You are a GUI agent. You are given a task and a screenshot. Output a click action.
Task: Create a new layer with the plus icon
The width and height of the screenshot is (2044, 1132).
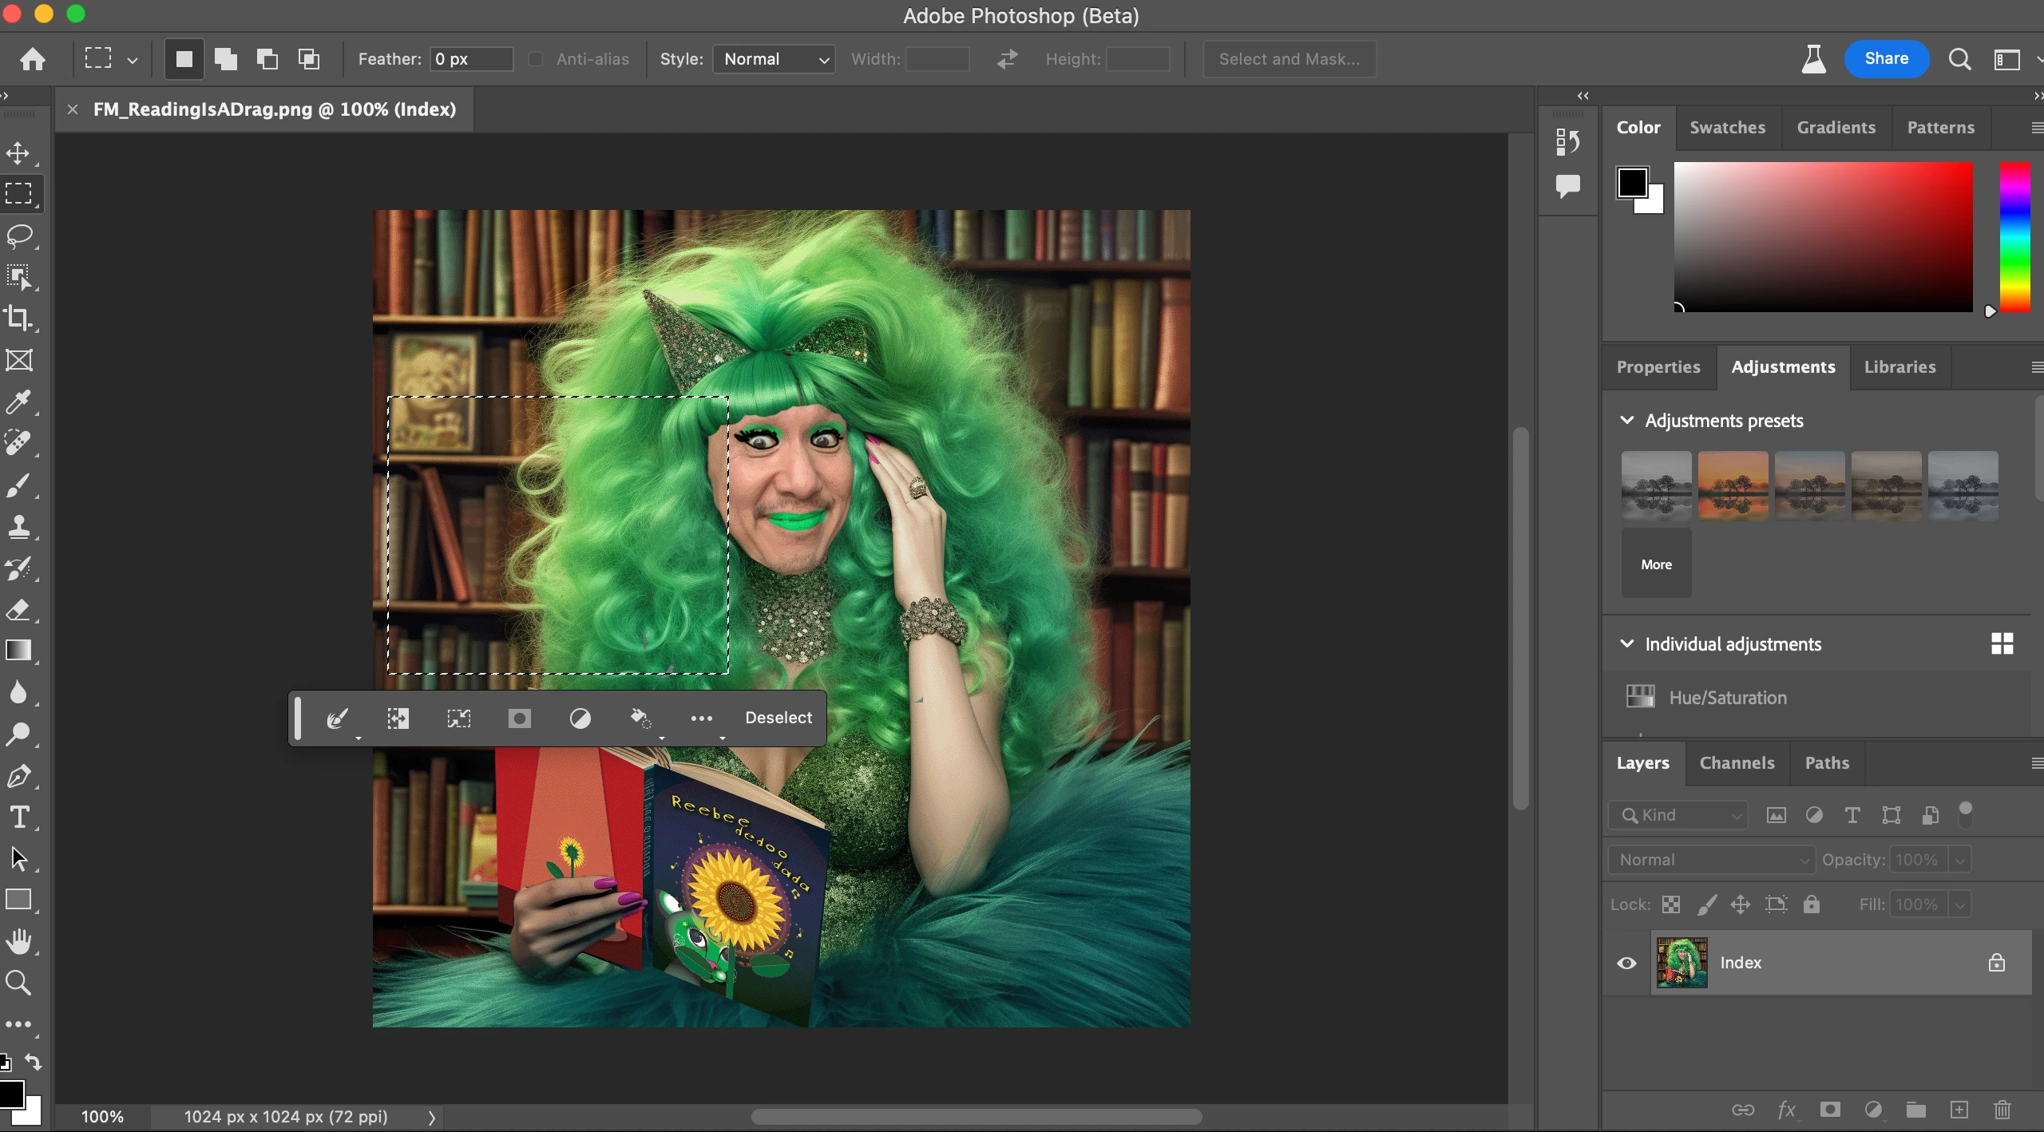pos(1959,1110)
